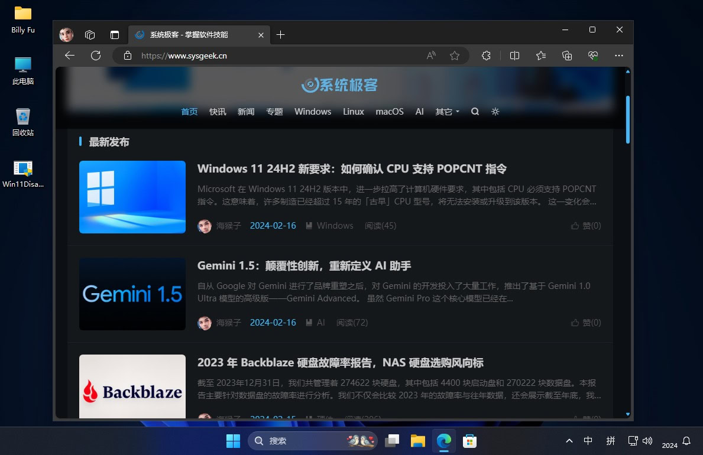Minimize the Edge browser window
The width and height of the screenshot is (703, 455).
[x=565, y=30]
